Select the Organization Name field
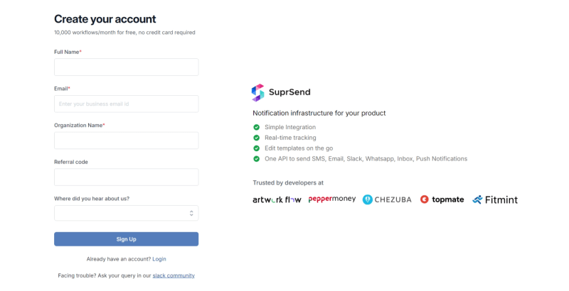Viewport: 569px width, 291px height. click(127, 141)
